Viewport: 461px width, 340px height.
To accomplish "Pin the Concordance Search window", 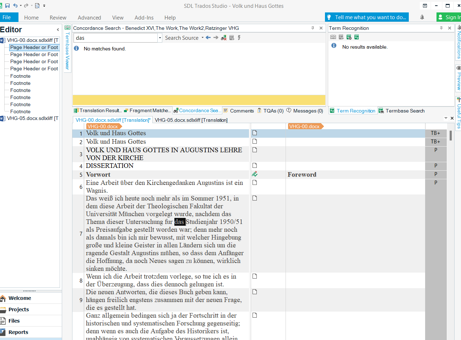I will tap(313, 28).
